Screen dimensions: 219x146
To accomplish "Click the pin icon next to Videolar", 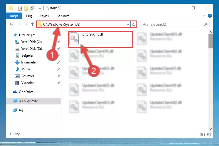I will 58,83.
